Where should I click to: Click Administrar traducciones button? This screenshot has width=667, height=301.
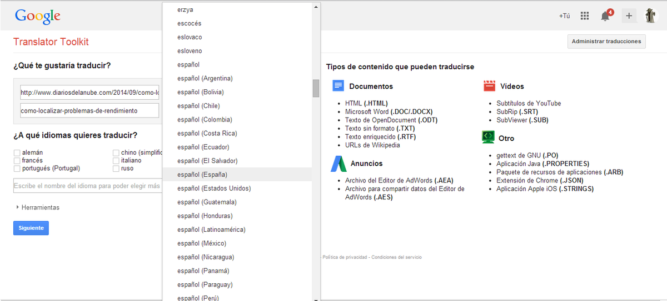(606, 42)
